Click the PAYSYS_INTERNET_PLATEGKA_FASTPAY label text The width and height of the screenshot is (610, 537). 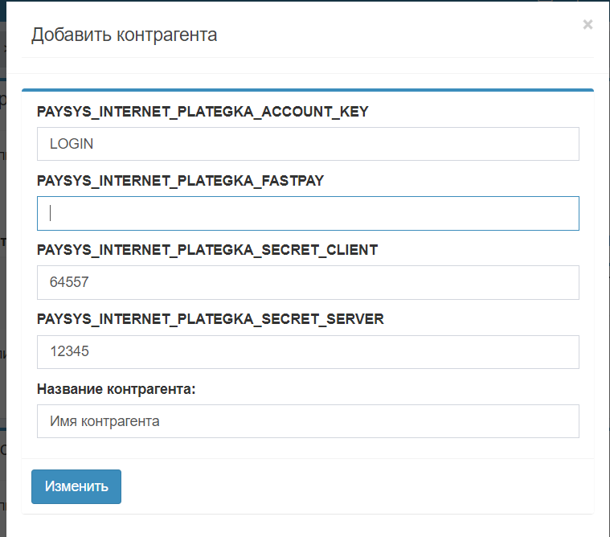click(x=180, y=181)
